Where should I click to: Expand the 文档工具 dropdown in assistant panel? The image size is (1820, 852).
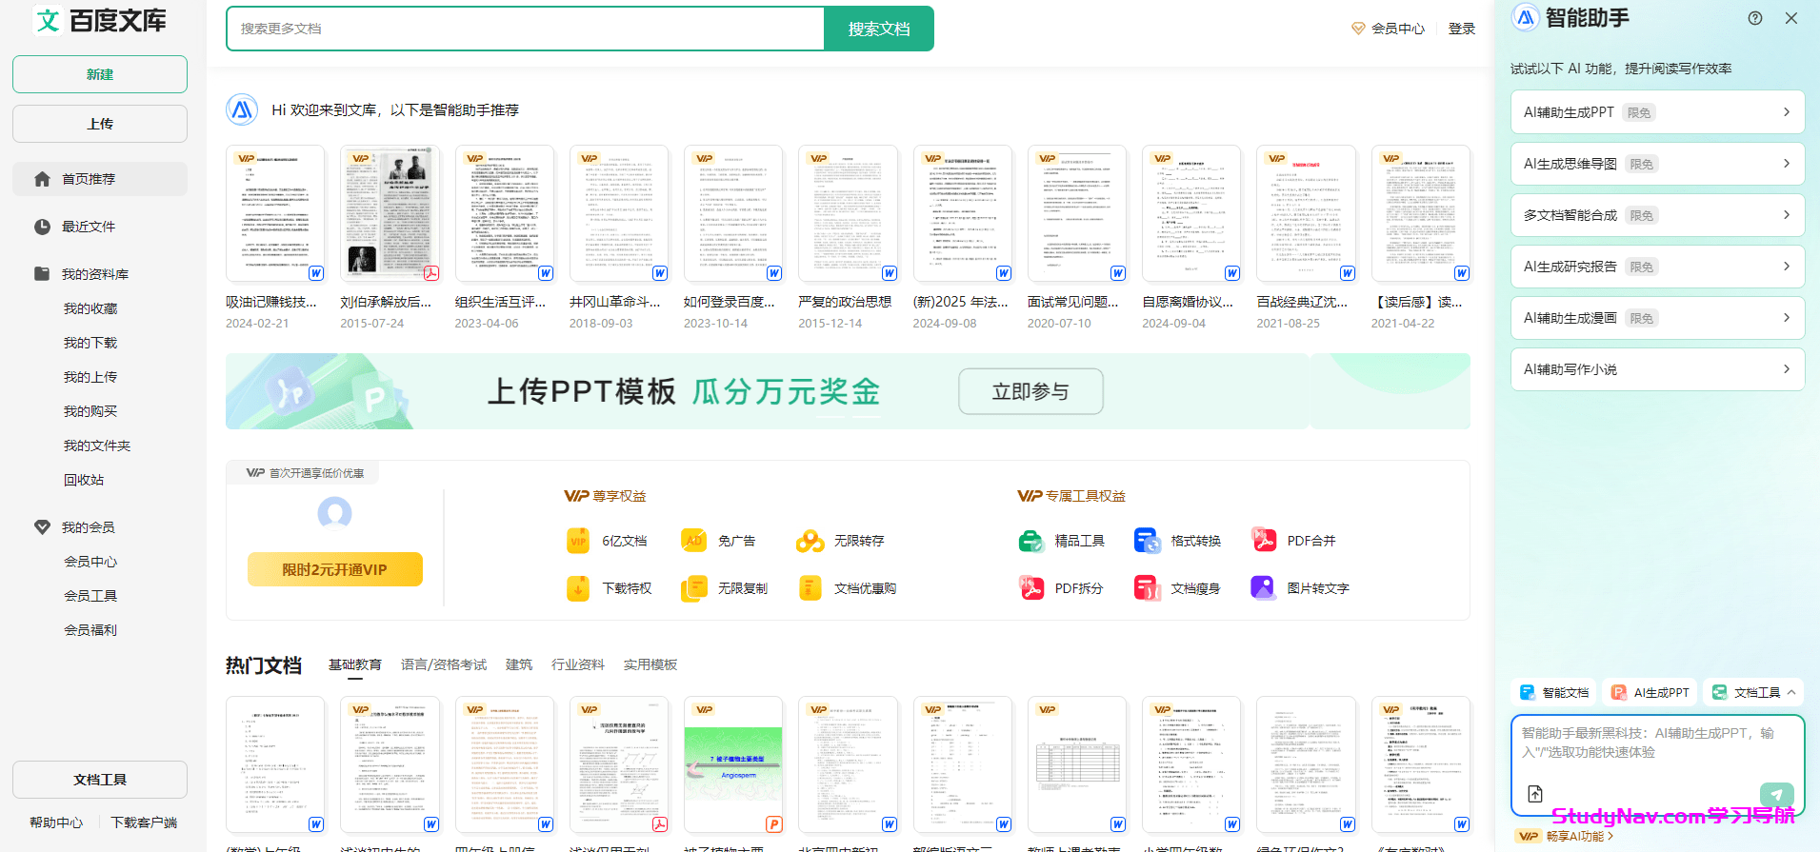(x=1753, y=693)
